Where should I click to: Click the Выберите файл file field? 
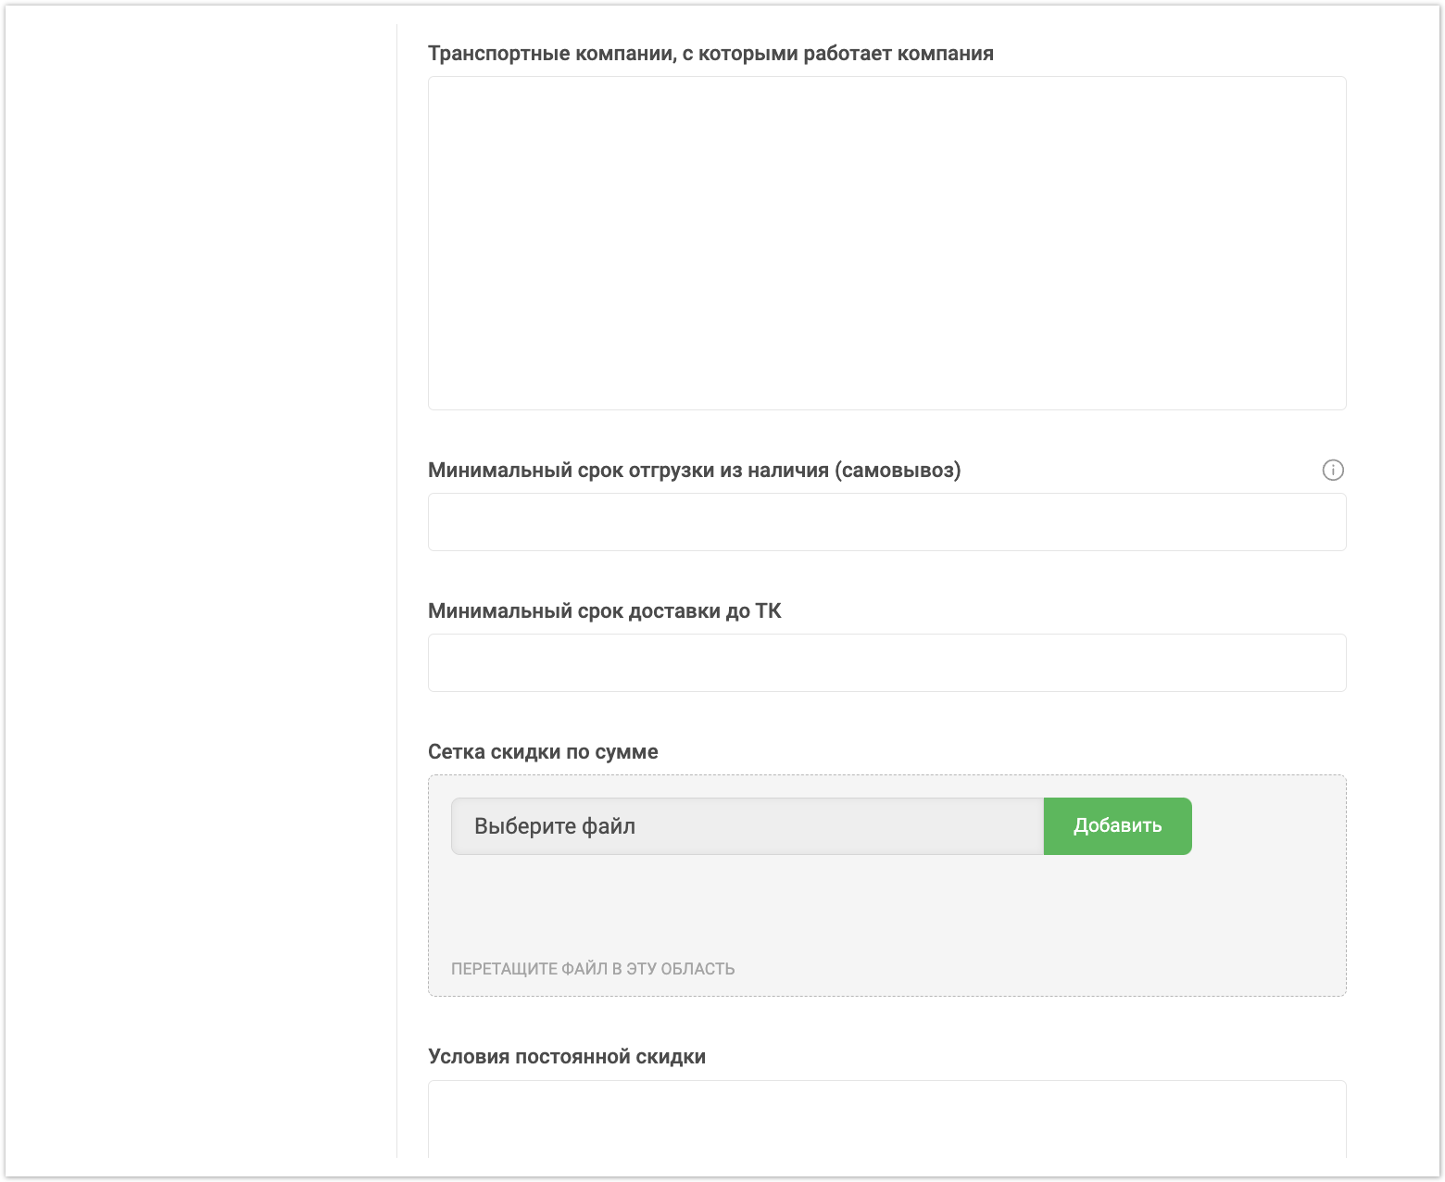747,826
